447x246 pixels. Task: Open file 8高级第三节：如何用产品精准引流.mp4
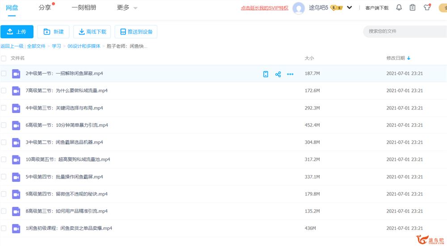click(x=67, y=211)
